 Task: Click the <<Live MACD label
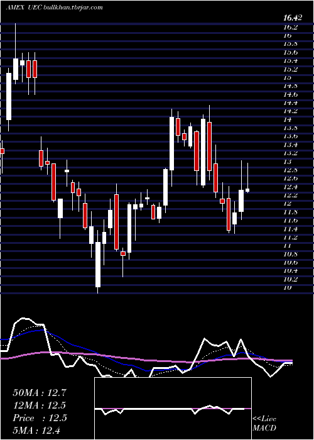pyautogui.click(x=264, y=423)
